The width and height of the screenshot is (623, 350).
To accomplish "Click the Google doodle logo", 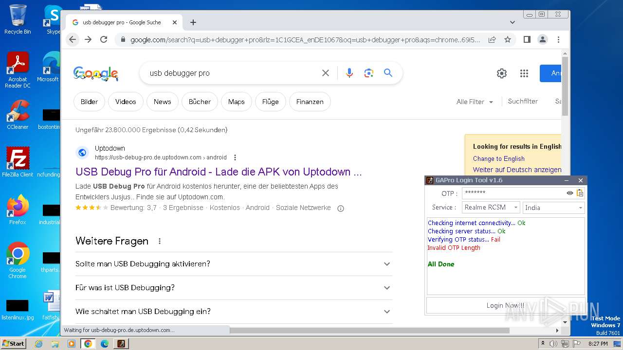I will point(96,73).
